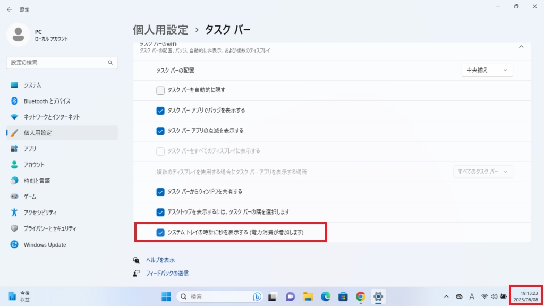Image resolution: width=544 pixels, height=306 pixels.
Task: Open Google Chrome from the taskbar
Action: (x=361, y=296)
